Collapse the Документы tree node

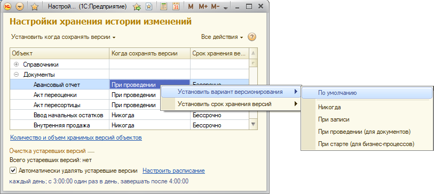17,75
